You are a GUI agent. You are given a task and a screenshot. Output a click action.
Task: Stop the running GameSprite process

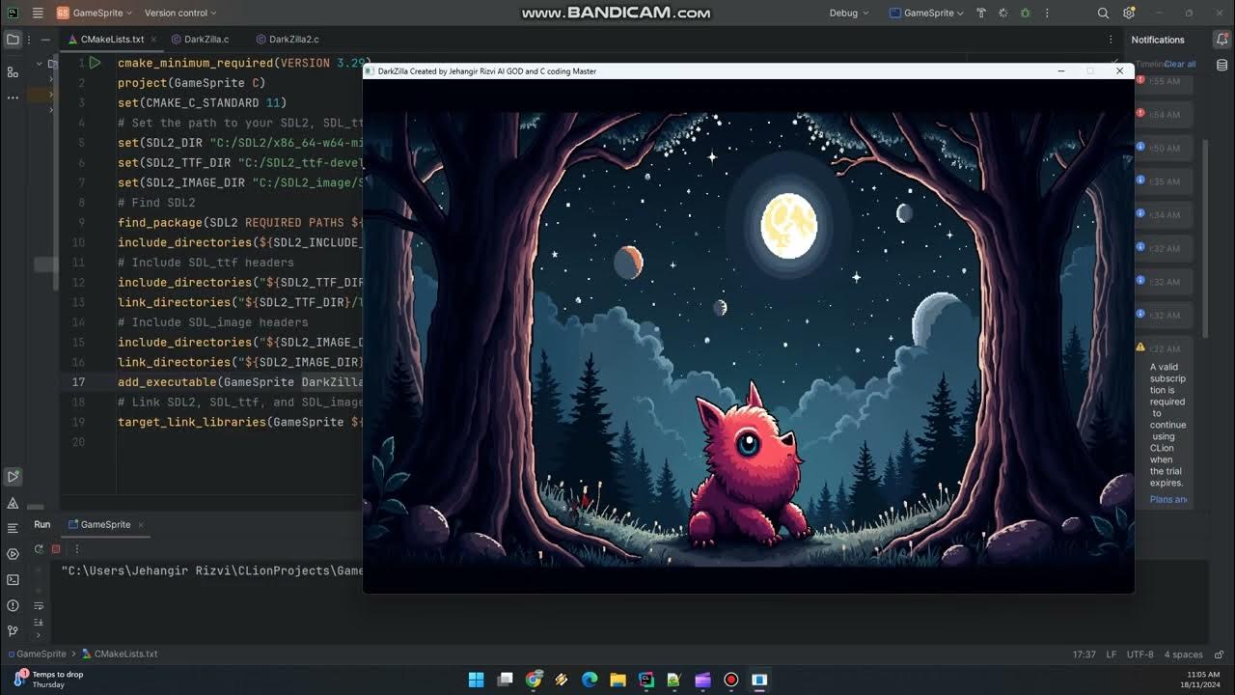tap(56, 548)
